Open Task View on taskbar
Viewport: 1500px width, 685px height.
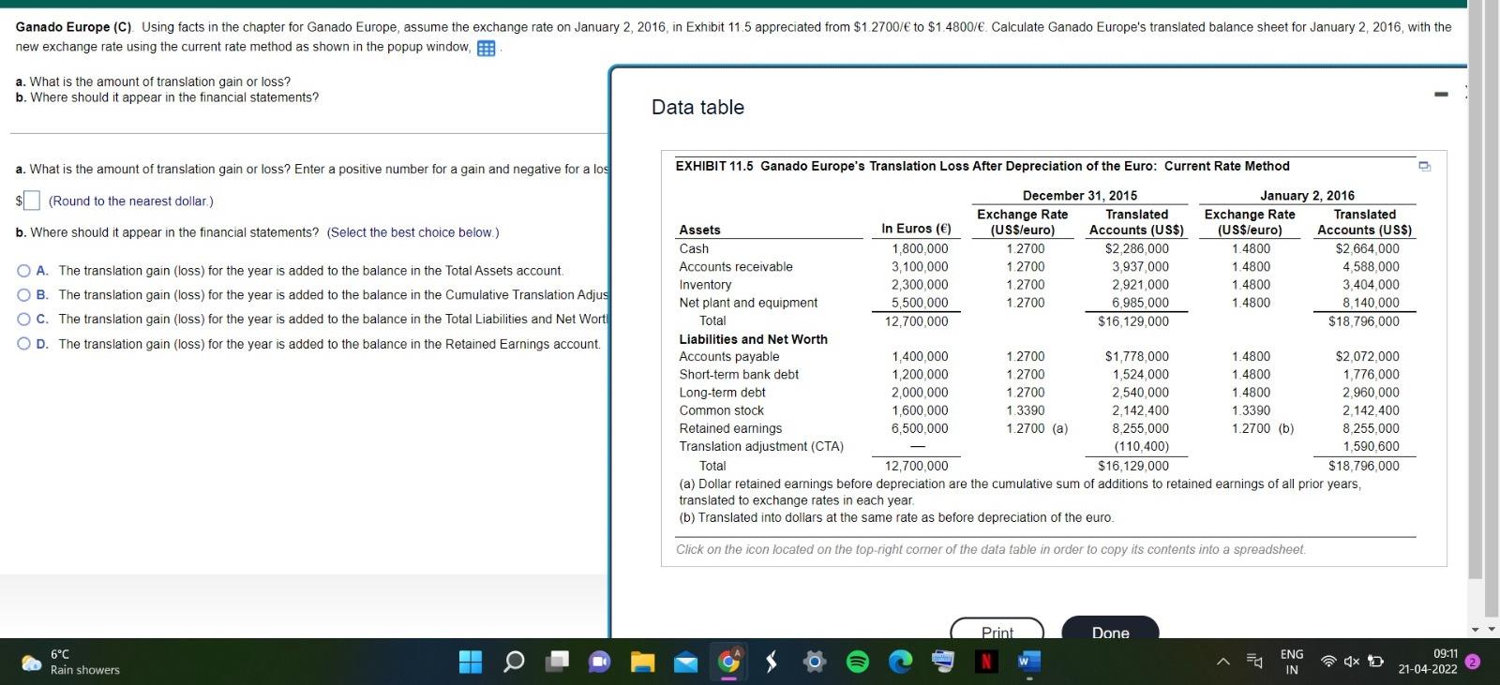(558, 663)
